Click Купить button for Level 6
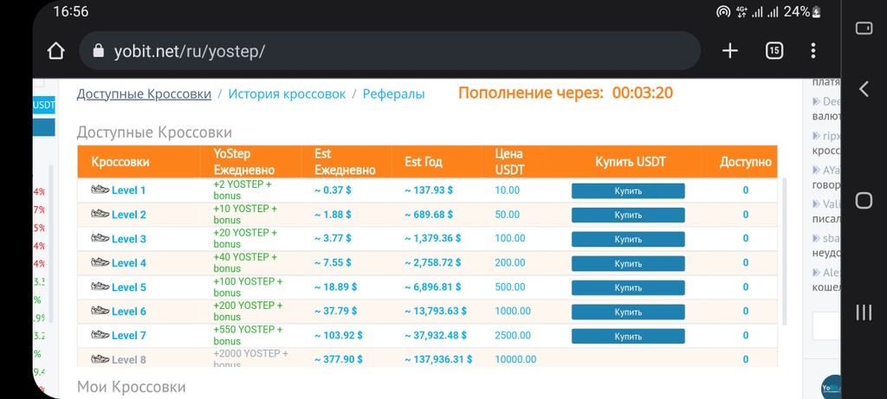The height and width of the screenshot is (399, 887). [628, 312]
